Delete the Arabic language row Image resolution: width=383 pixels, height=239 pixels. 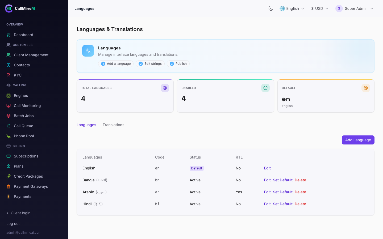click(x=300, y=192)
